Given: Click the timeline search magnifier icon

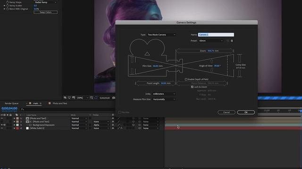Looking at the screenshot, I should pos(22,109).
